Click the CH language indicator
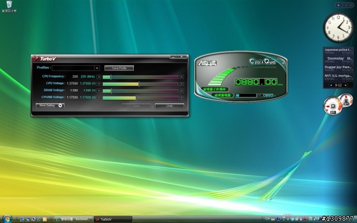 point(267,219)
